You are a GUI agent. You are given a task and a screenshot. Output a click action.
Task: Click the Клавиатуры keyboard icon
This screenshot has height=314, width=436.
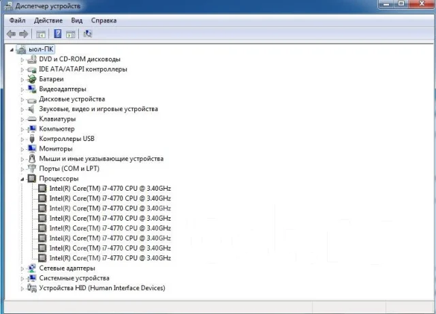[32, 119]
